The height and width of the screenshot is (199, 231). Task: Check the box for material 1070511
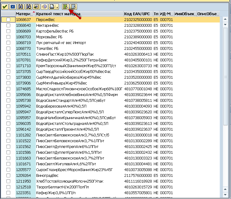tap(8, 54)
